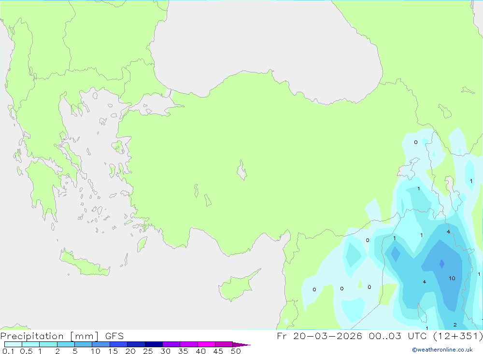Click the island of Crete on the map
Screen dimensions: 483x354
point(85,262)
